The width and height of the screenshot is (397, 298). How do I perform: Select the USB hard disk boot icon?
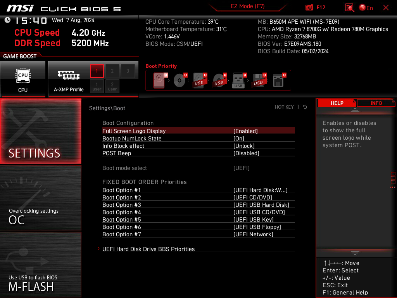pos(200,80)
